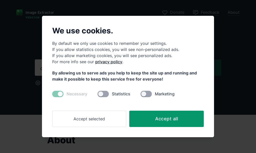Click the settings gear icon behind the dialog
The image size is (256, 153).
pyautogui.click(x=38, y=83)
